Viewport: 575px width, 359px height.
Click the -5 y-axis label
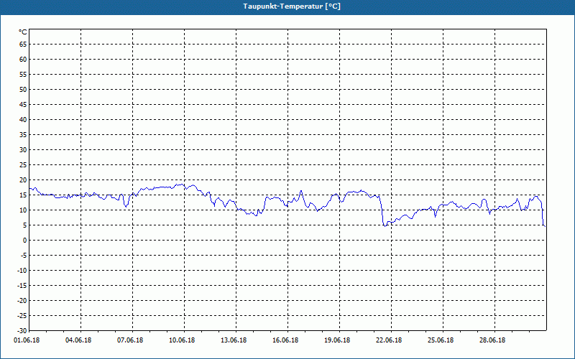point(24,256)
